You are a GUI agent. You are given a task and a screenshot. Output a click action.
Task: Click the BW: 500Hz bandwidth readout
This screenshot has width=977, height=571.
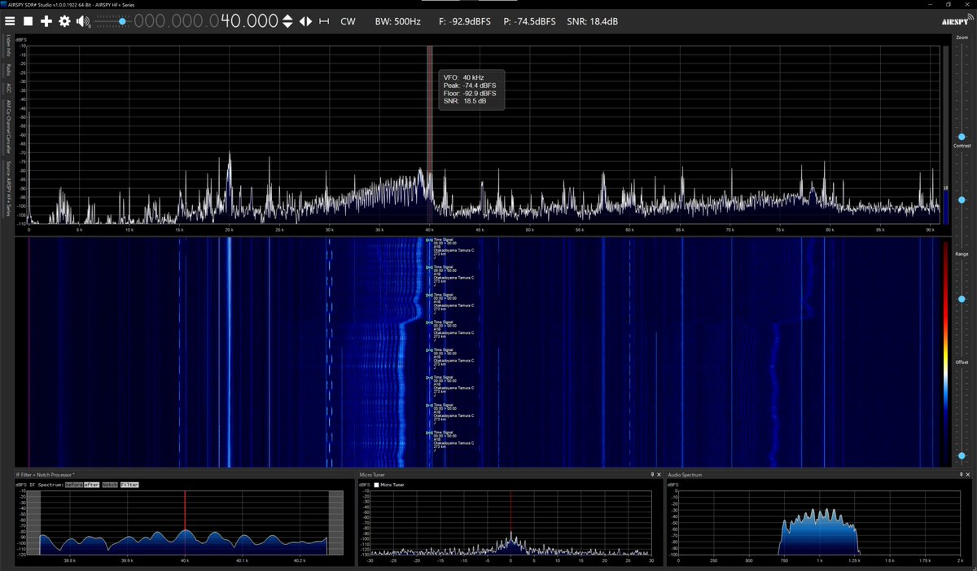(397, 21)
